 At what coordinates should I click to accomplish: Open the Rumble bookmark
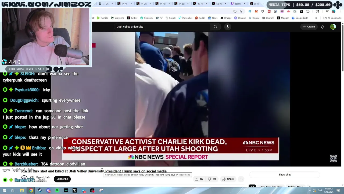tap(102, 18)
